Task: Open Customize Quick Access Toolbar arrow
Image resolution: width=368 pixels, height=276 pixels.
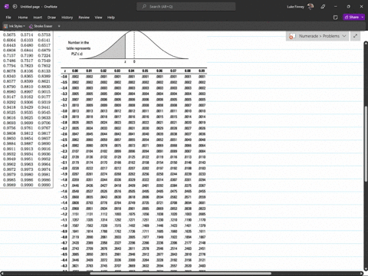Action: 59,26
